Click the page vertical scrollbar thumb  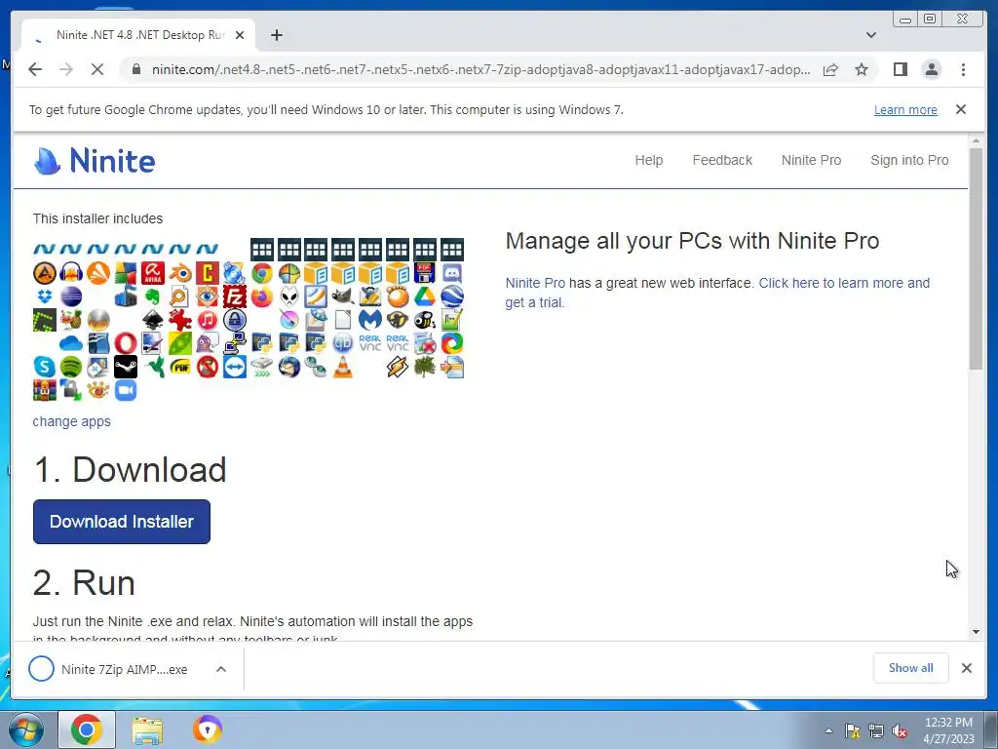point(976,257)
